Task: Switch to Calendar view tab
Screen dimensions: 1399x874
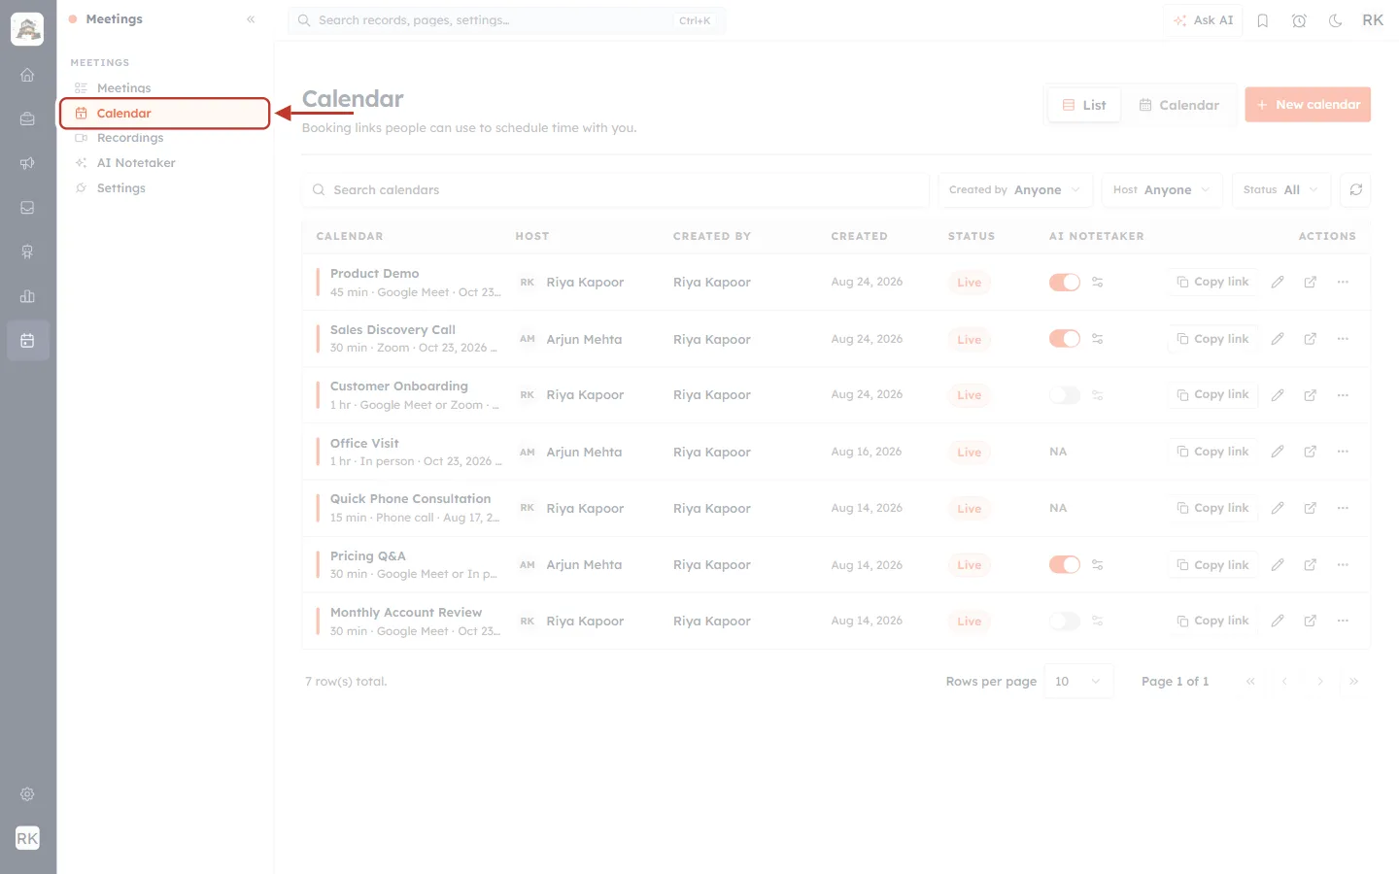Action: pyautogui.click(x=1178, y=105)
